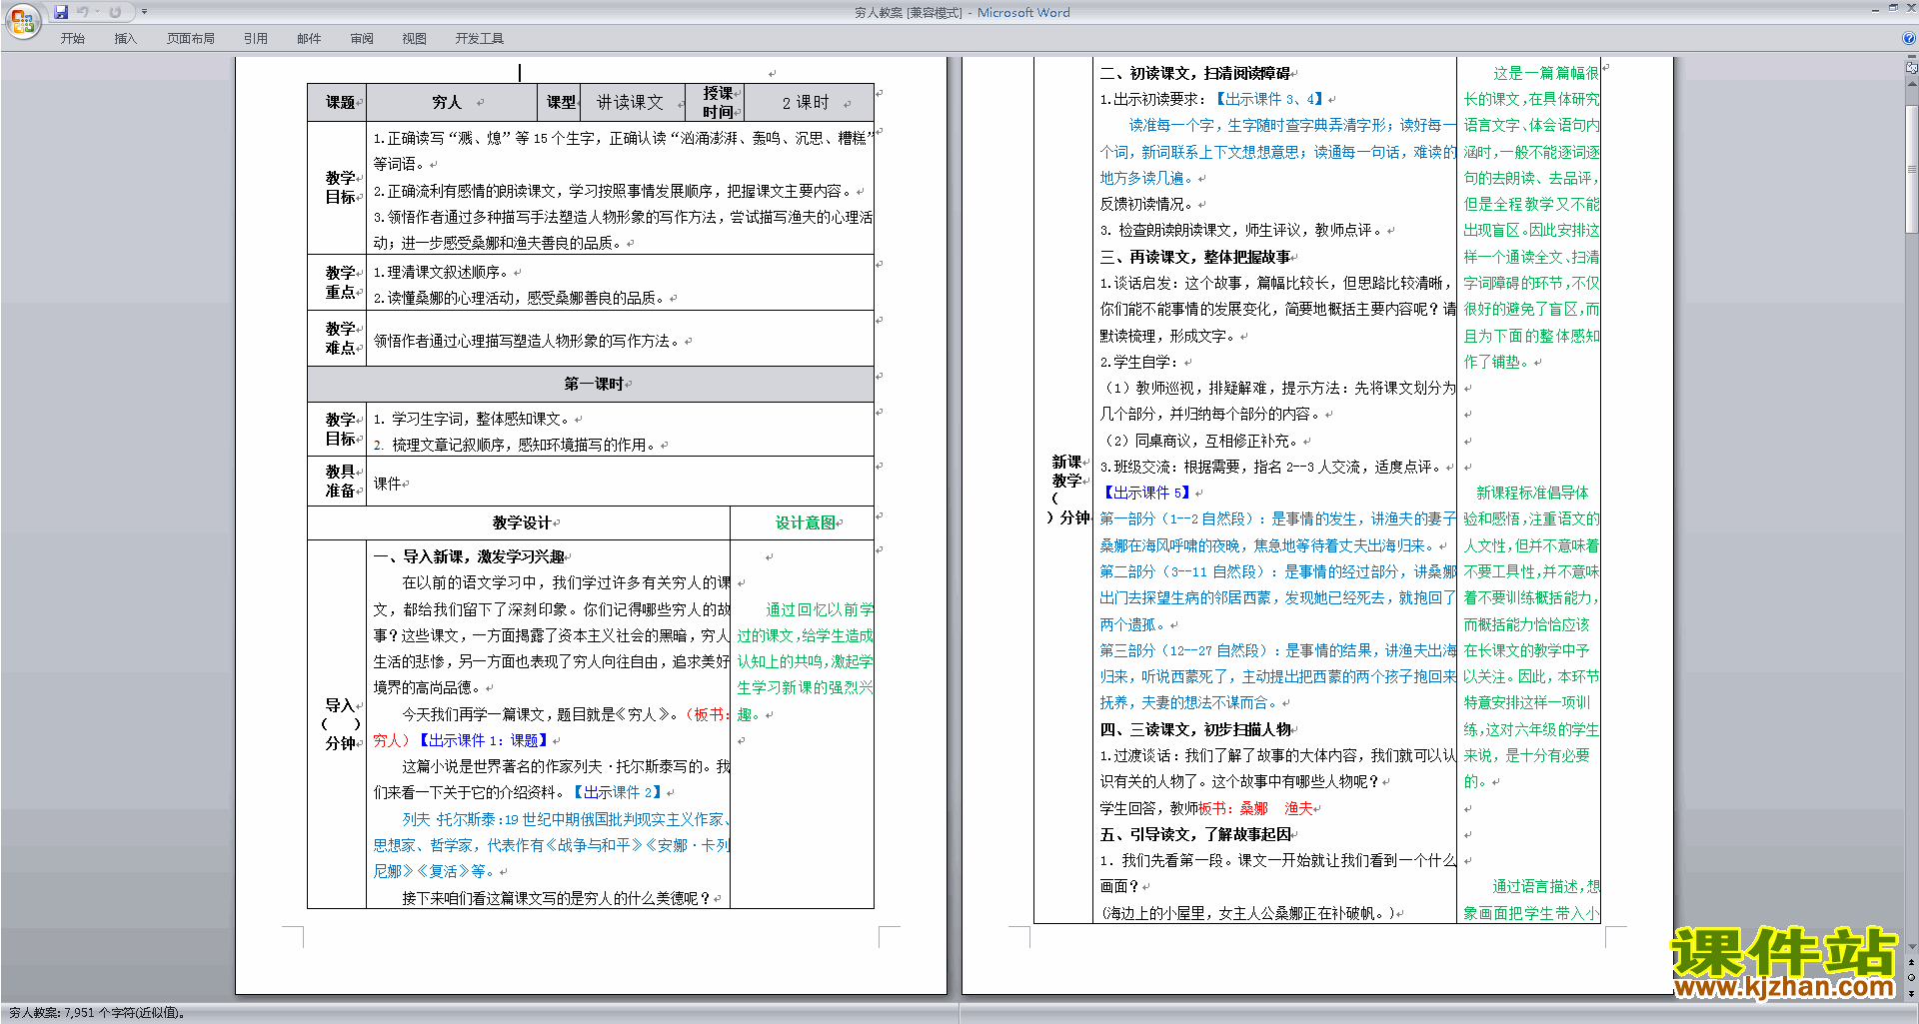Open the 视图 ribbon tab
The height and width of the screenshot is (1024, 1919).
click(x=414, y=39)
